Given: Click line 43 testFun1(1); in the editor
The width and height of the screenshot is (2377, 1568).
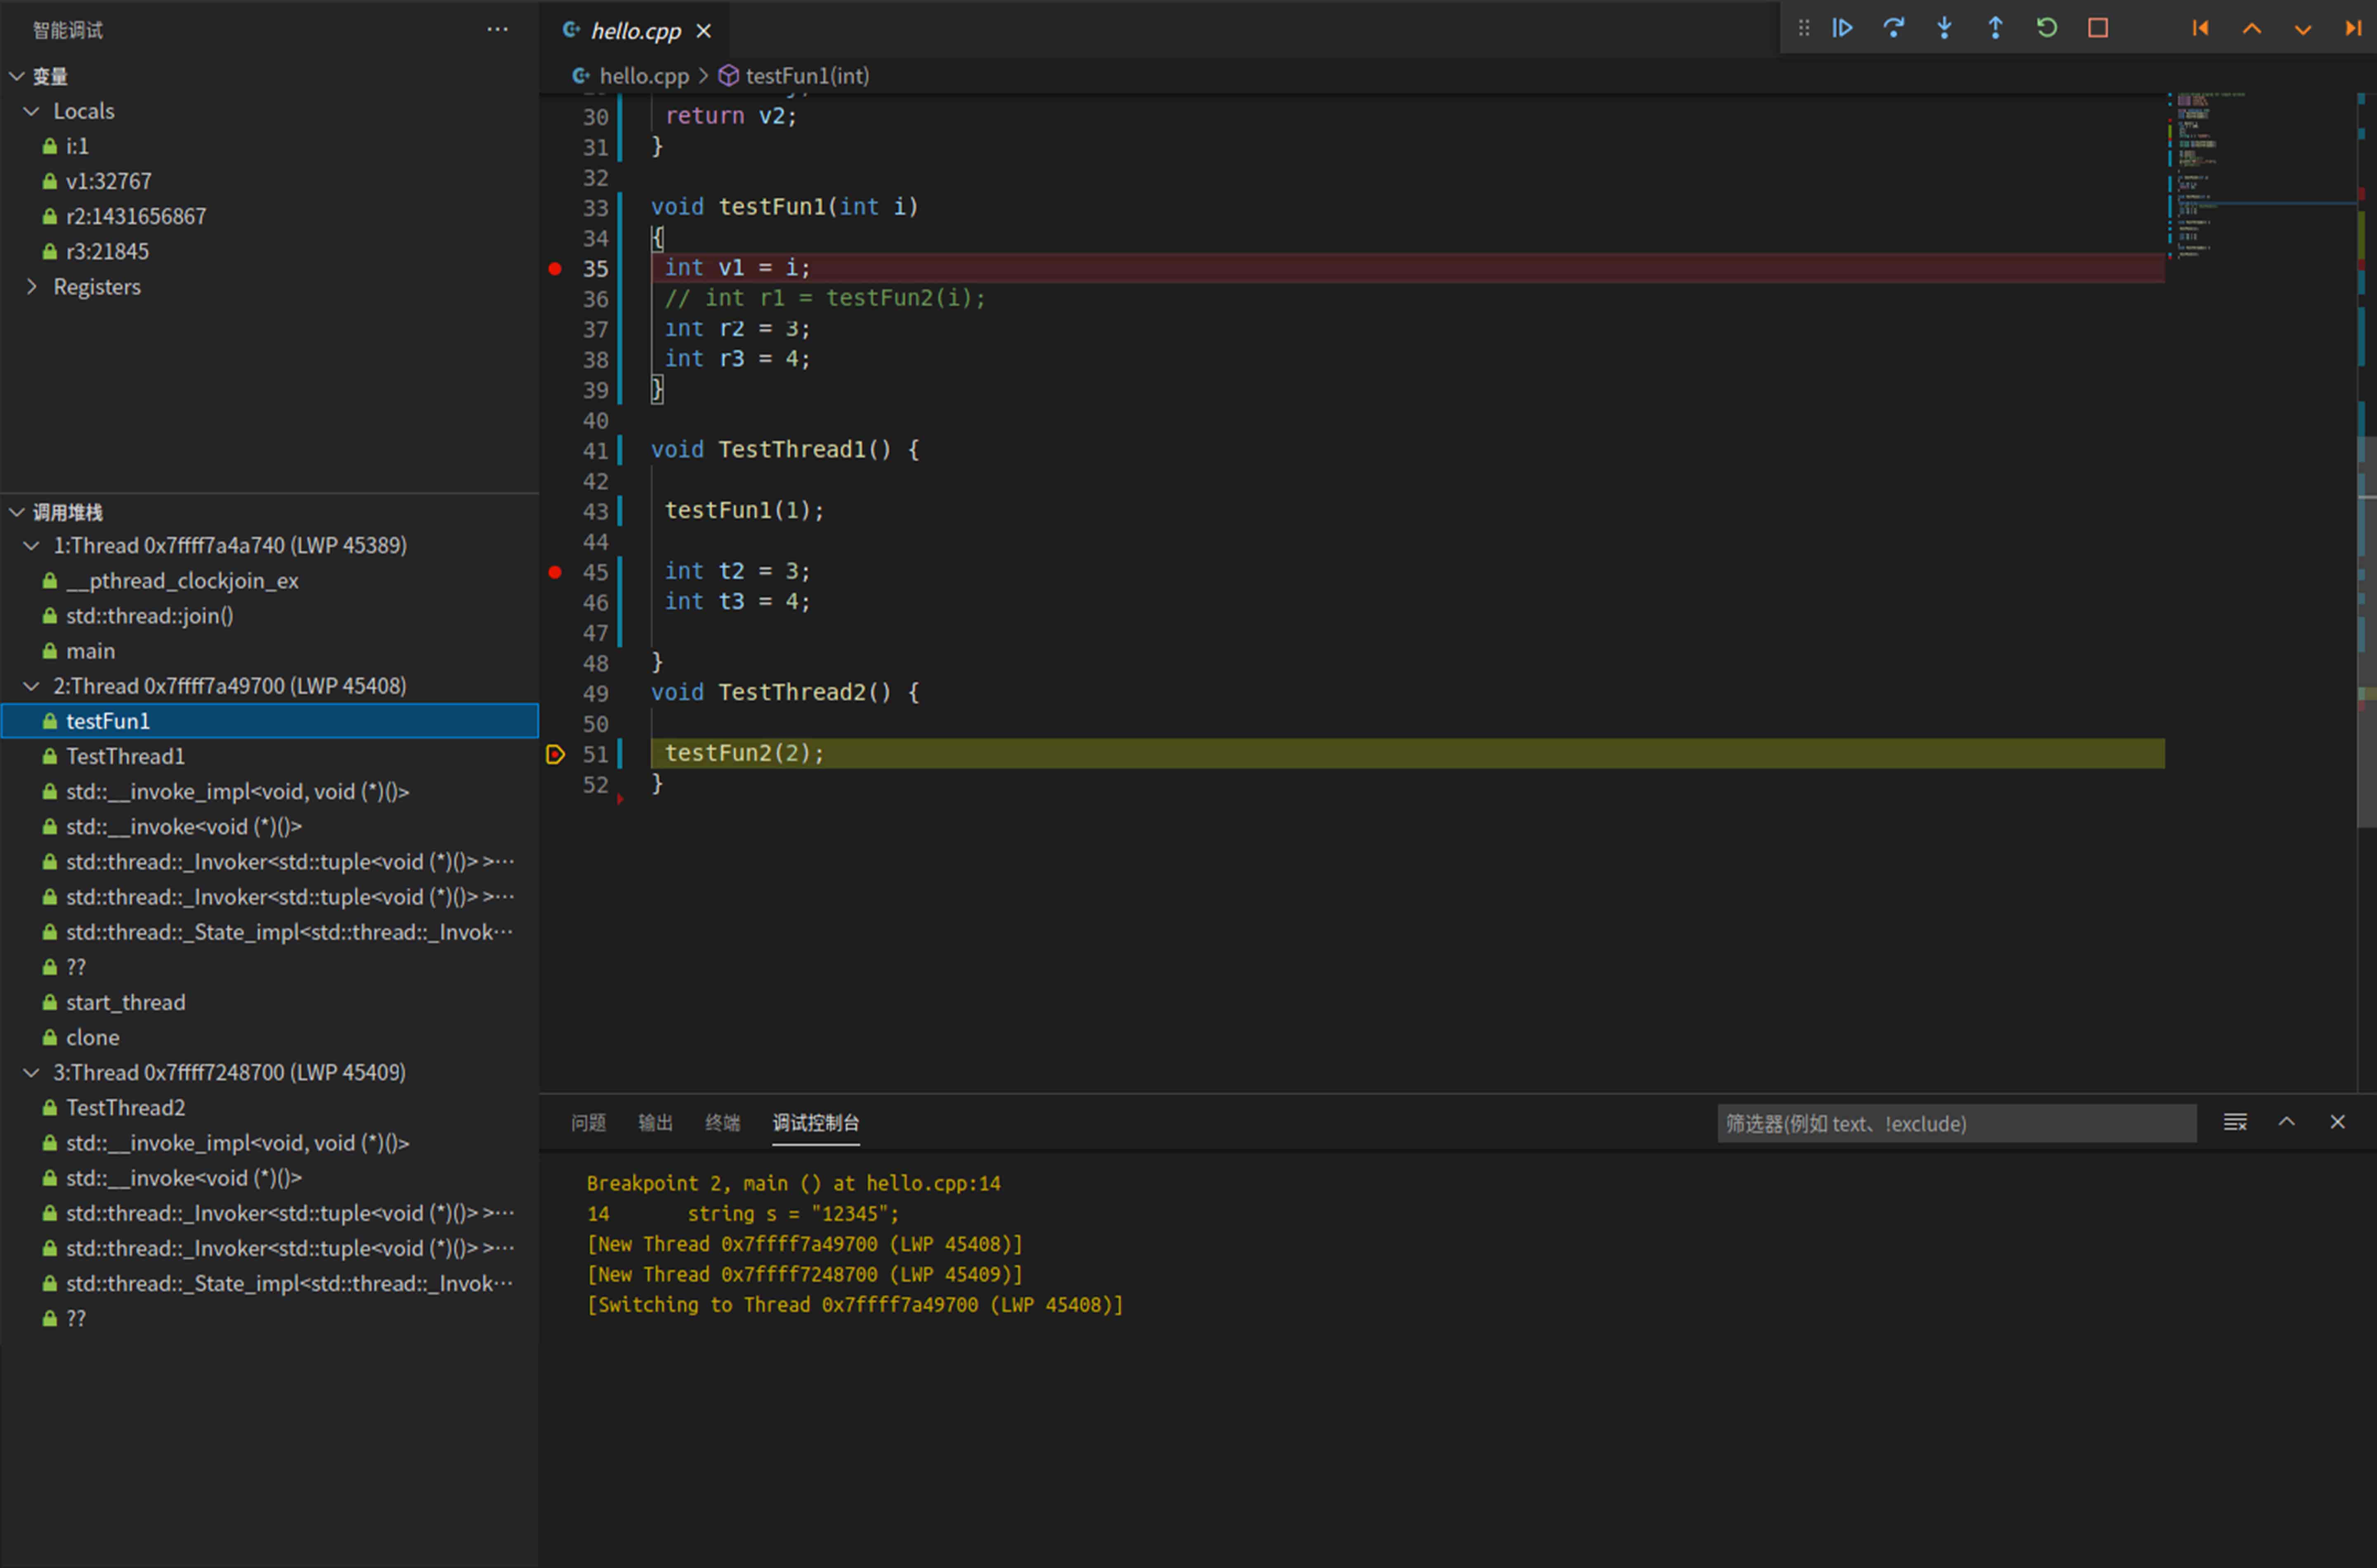Looking at the screenshot, I should point(744,510).
